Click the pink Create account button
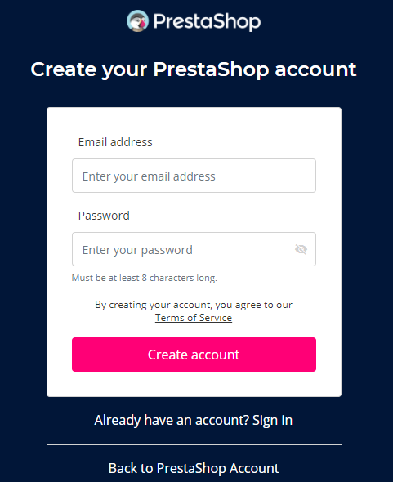393x482 pixels. [194, 355]
